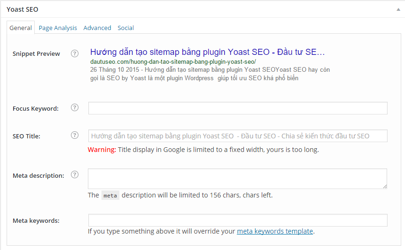The image size is (405, 250).
Task: Click the blue snippet preview title
Action: 207,52
